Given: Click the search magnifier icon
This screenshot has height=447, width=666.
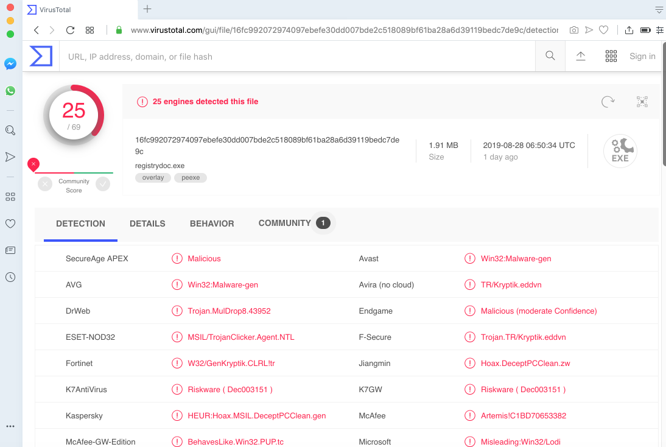Looking at the screenshot, I should [550, 56].
